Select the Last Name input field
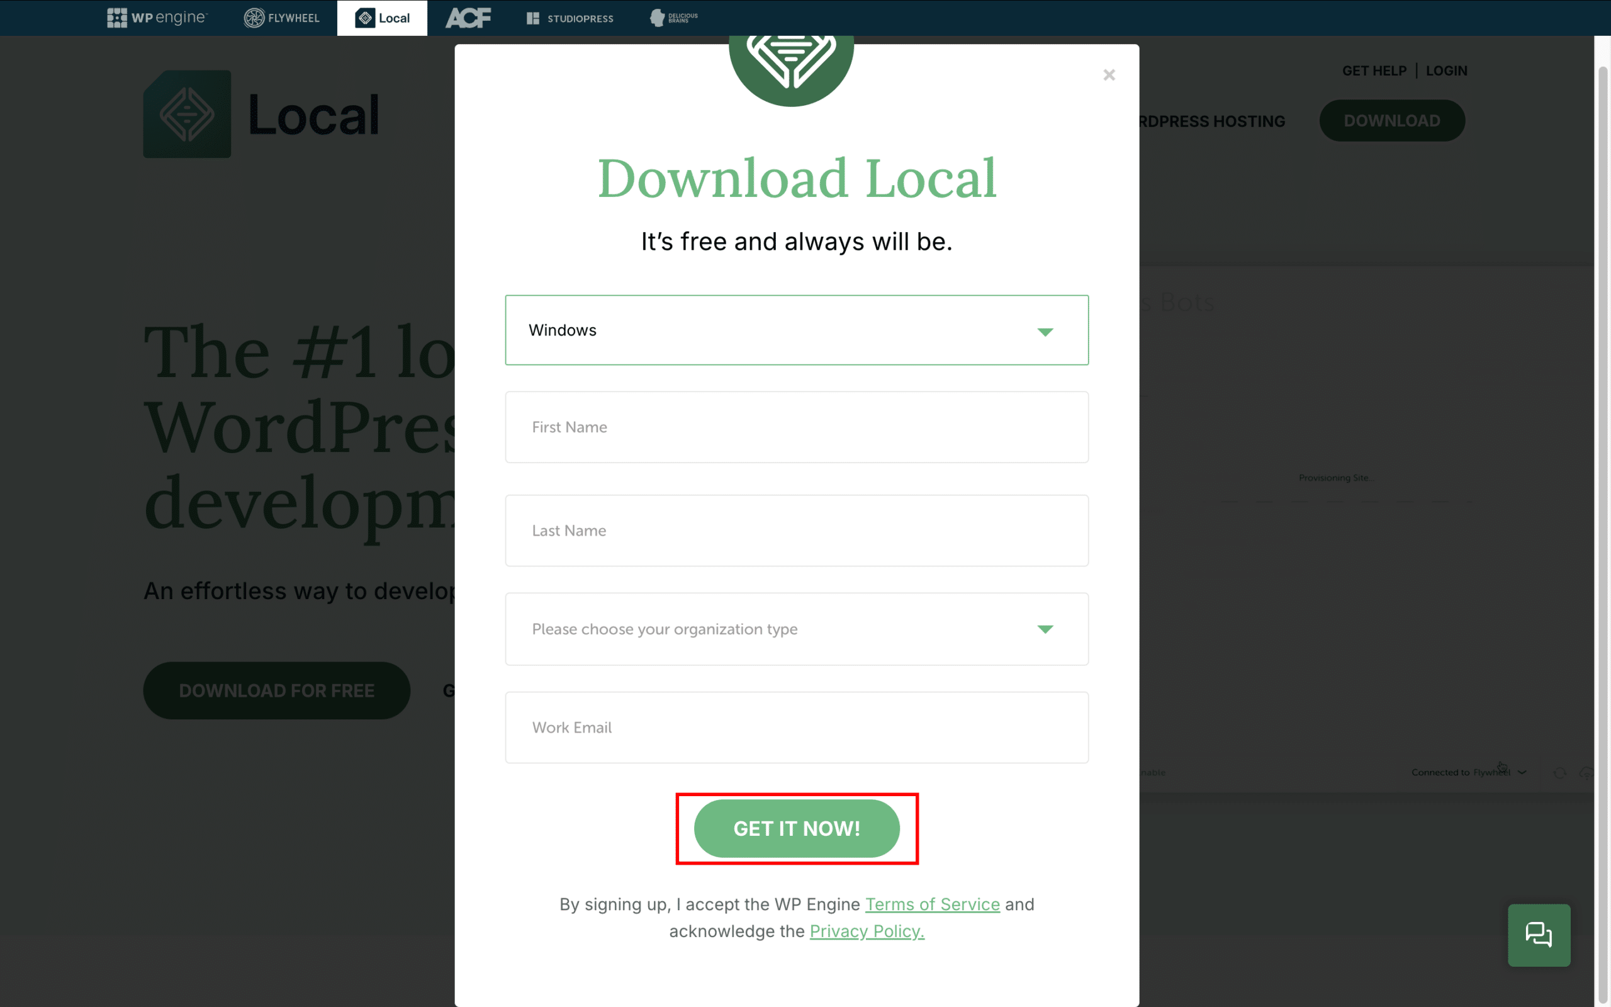Screen dimensions: 1611x1007 pos(797,530)
